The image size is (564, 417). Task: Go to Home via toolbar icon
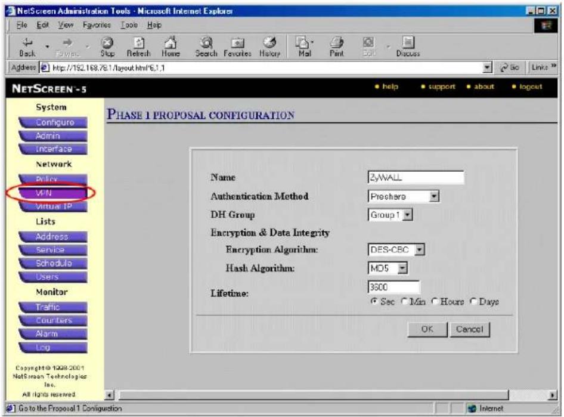[x=171, y=42]
